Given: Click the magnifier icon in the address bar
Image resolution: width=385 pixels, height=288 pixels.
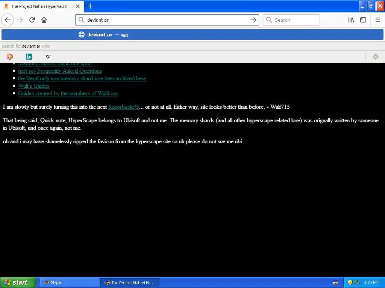Looking at the screenshot, I should 82,20.
